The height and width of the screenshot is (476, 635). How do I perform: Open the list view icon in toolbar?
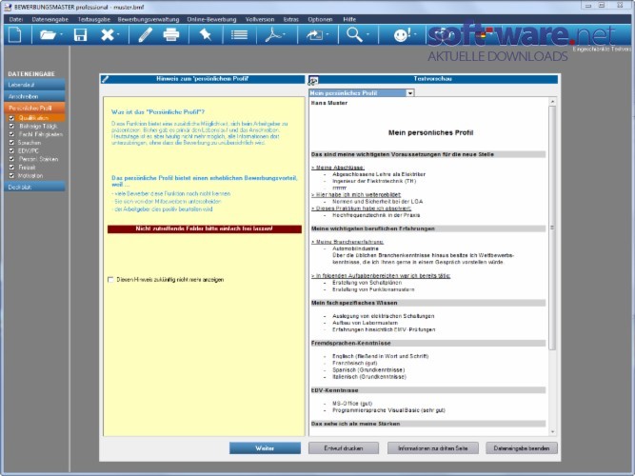[239, 35]
